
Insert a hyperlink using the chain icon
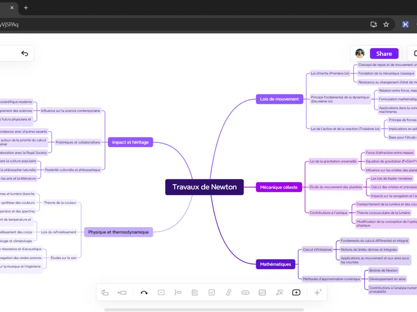coord(229,293)
